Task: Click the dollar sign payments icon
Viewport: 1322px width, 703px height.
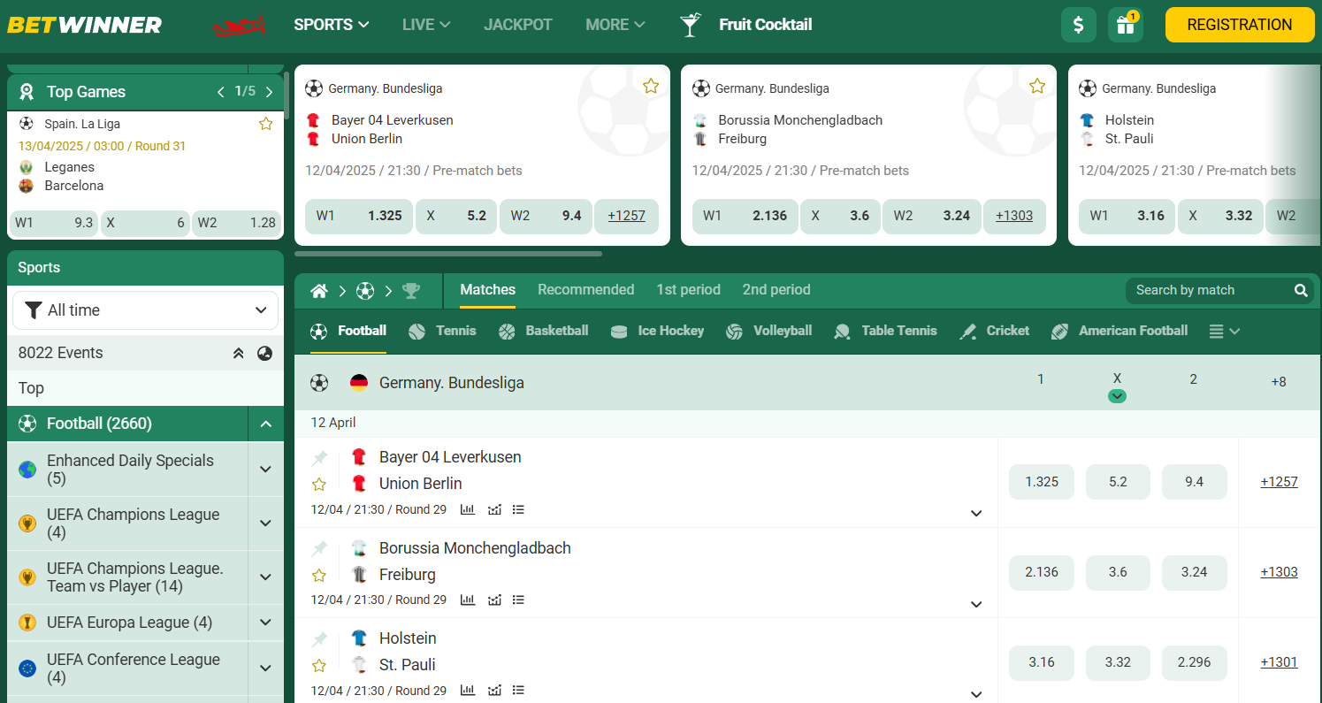Action: pos(1078,25)
